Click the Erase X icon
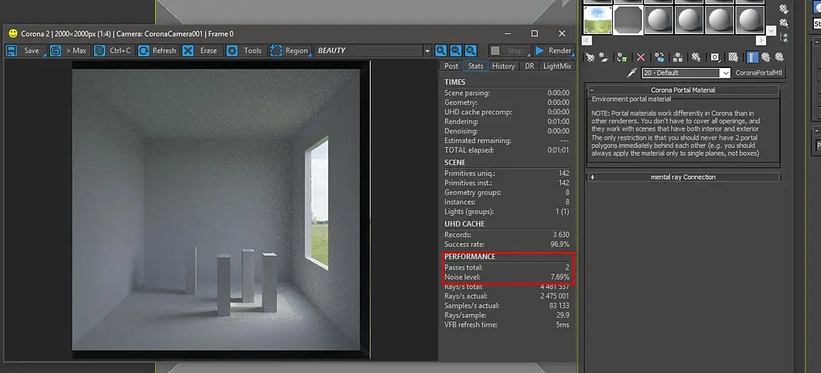The image size is (821, 373). pyautogui.click(x=188, y=51)
